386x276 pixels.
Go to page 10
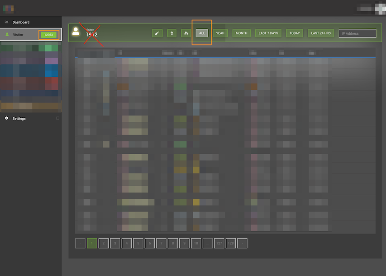click(196, 244)
